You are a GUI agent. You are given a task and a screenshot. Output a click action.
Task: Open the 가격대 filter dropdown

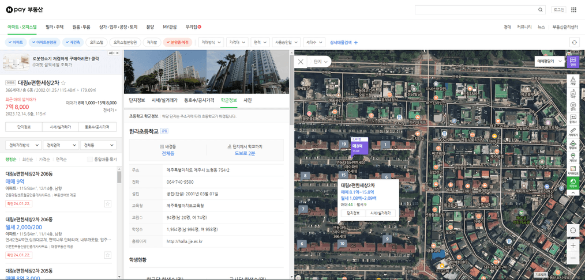point(237,43)
